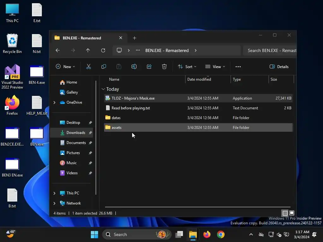
Task: Open the New dropdown menu
Action: point(65,67)
